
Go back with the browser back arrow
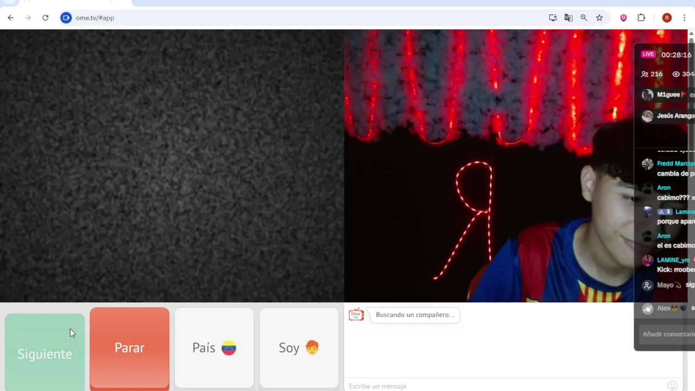(11, 18)
